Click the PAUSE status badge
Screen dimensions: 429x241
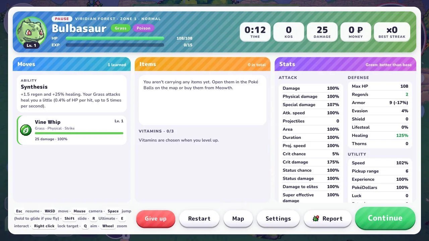point(62,19)
